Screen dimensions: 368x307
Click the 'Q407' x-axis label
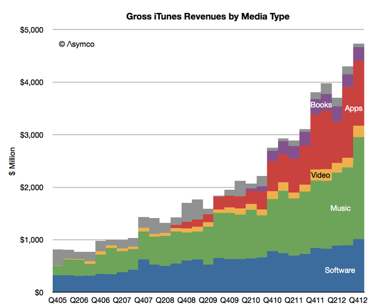[x=143, y=300]
